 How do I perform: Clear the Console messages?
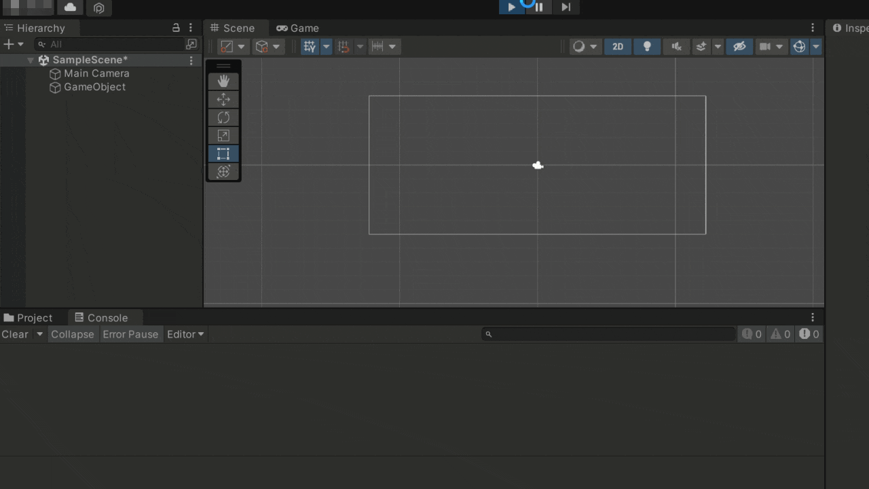[x=14, y=333]
